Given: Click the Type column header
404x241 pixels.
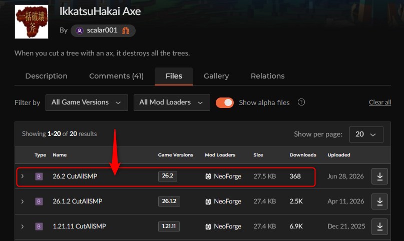Looking at the screenshot, I should click(x=40, y=155).
